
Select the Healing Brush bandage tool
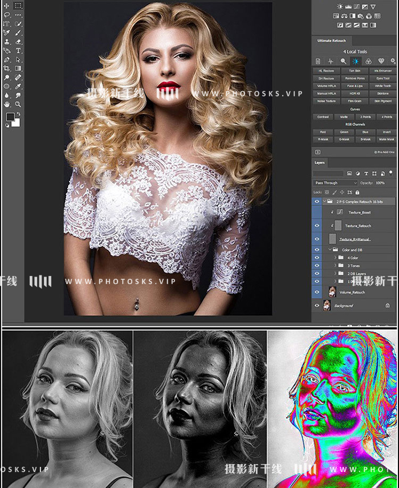tap(18, 78)
